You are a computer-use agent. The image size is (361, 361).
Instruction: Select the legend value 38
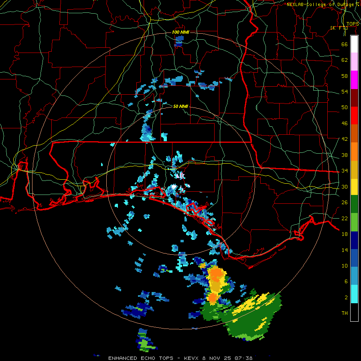click(345, 155)
